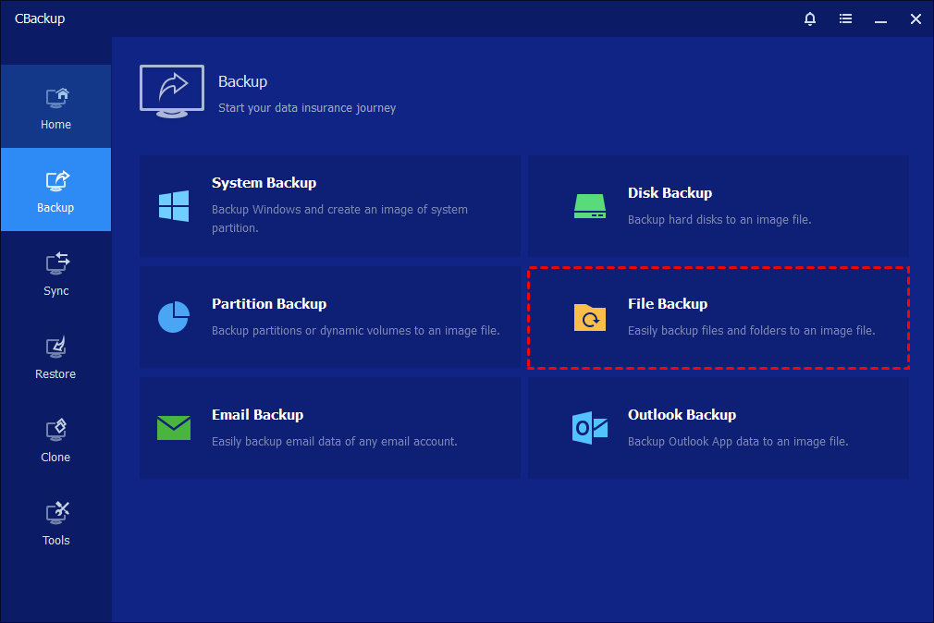The width and height of the screenshot is (934, 623).
Task: Click the Partition Backup description text
Action: (355, 330)
